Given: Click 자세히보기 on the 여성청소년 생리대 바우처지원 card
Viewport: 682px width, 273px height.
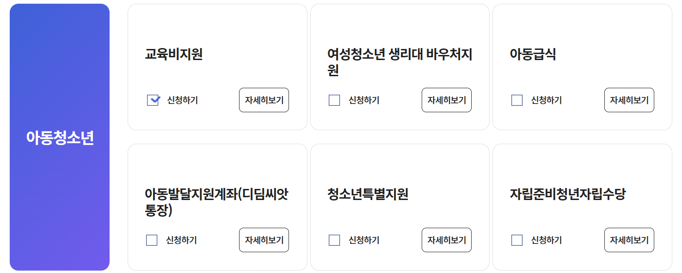Looking at the screenshot, I should (x=446, y=100).
